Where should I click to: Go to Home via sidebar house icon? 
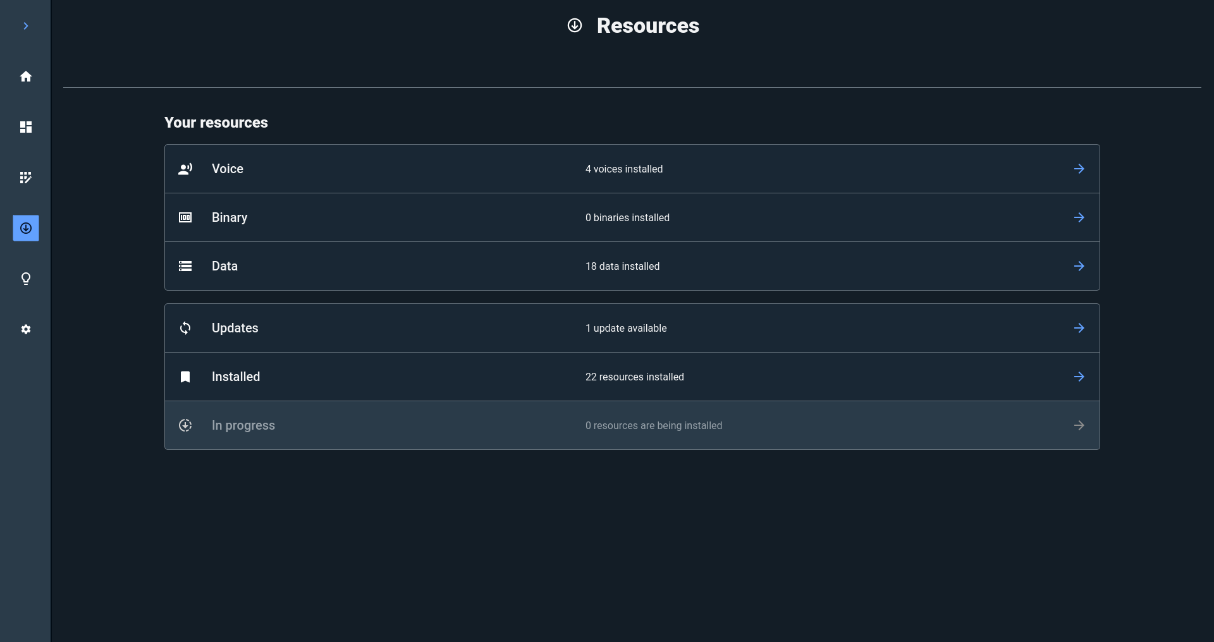pyautogui.click(x=26, y=76)
